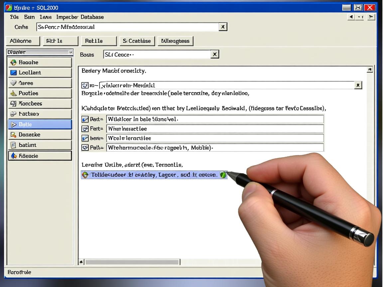Click the X beside the Cofhs field
The image size is (383, 287).
(223, 27)
